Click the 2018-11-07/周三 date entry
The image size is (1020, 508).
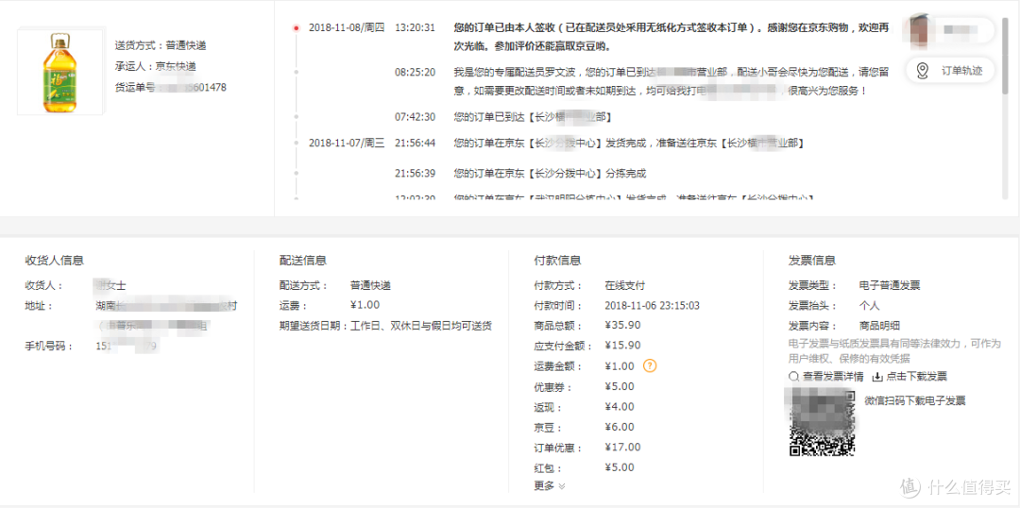(x=347, y=143)
